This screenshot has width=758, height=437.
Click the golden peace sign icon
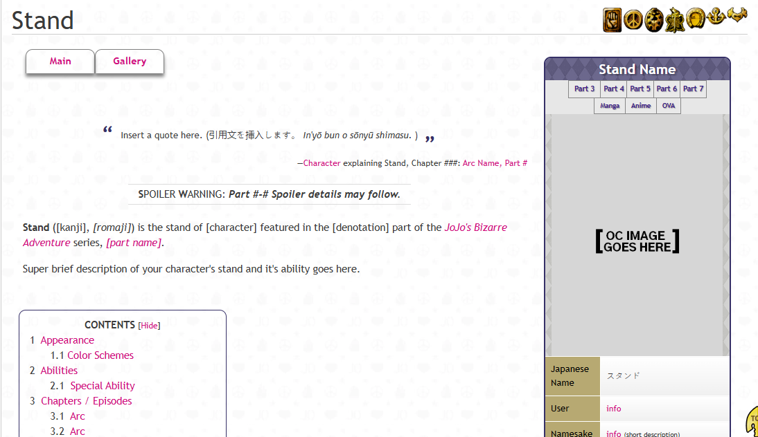point(633,20)
